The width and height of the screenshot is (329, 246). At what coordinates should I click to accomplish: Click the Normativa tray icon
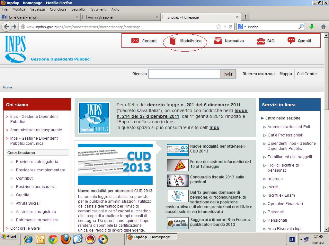point(218,41)
